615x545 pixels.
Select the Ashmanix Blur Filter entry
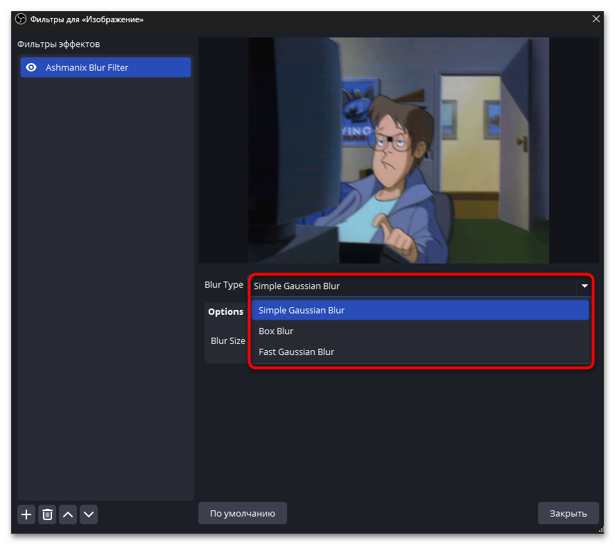click(x=105, y=67)
